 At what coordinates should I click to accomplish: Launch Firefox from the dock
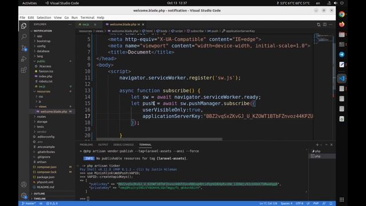342,24
